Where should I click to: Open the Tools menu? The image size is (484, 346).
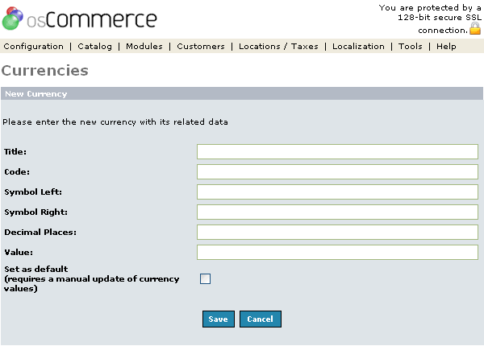pos(411,46)
